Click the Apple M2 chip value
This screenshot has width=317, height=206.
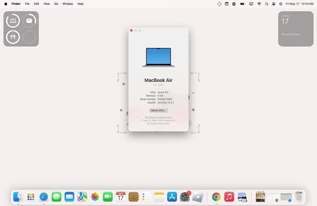pos(163,92)
